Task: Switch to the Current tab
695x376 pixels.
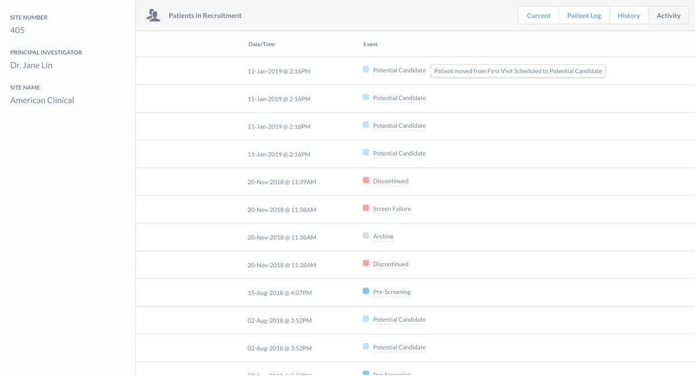Action: click(x=538, y=15)
